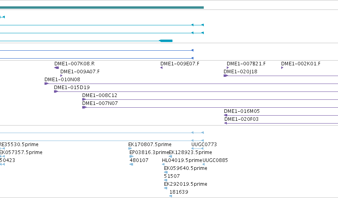This screenshot has height=198, width=338.
Task: Select the DME1-020J18 feature start glyph
Action: [226, 76]
